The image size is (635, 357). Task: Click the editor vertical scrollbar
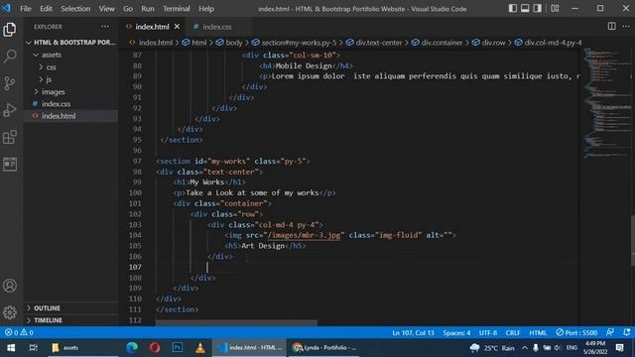click(632, 240)
